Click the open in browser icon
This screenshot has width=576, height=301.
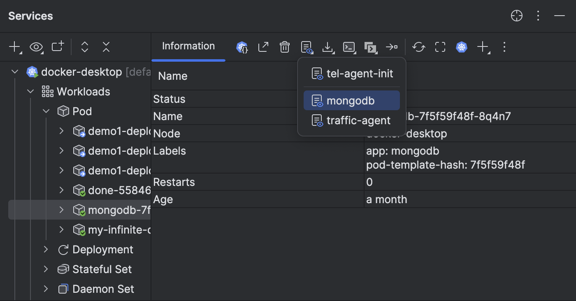pyautogui.click(x=263, y=47)
